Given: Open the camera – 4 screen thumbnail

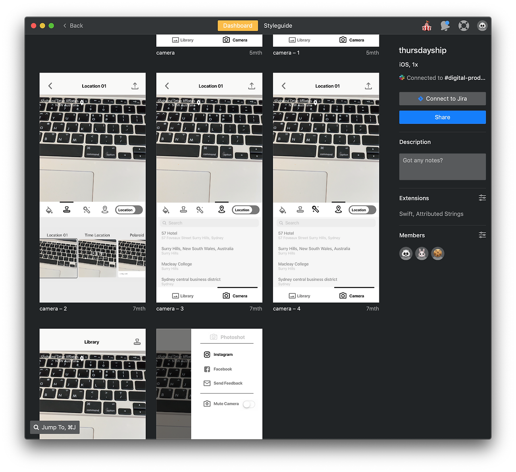Looking at the screenshot, I should pyautogui.click(x=326, y=188).
